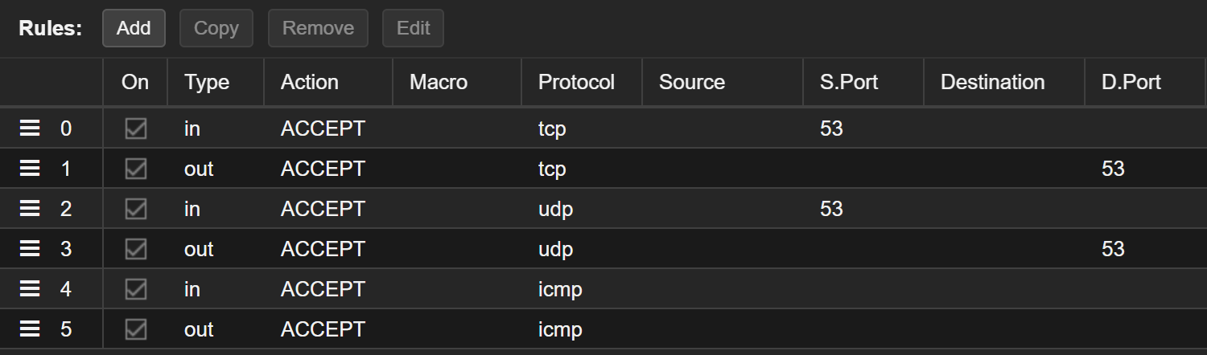Click the Remove button
The height and width of the screenshot is (355, 1207).
click(x=318, y=28)
